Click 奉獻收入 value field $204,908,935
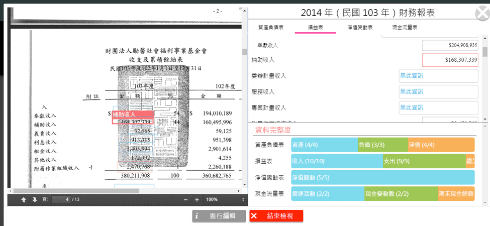Viewport: 490px width, 226px height. pos(450,45)
